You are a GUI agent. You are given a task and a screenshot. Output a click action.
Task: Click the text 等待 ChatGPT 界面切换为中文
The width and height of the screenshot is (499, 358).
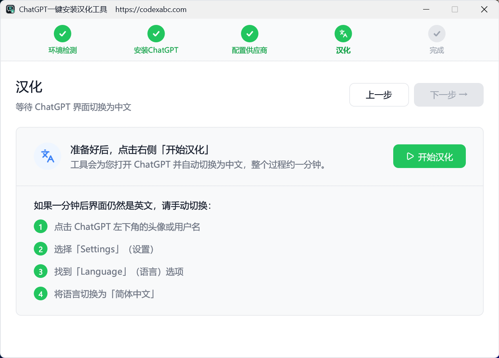pos(73,107)
